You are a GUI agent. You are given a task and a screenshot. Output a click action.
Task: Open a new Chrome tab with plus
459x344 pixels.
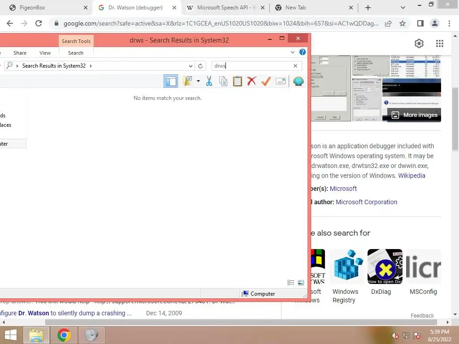pos(368,8)
